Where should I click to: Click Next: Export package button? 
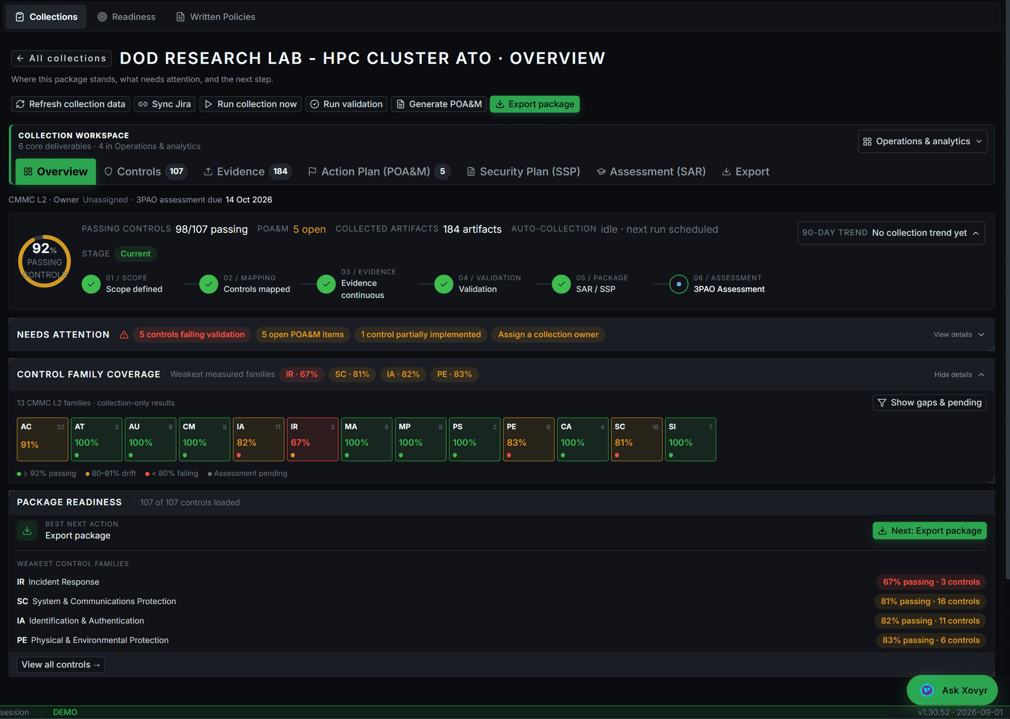[930, 531]
